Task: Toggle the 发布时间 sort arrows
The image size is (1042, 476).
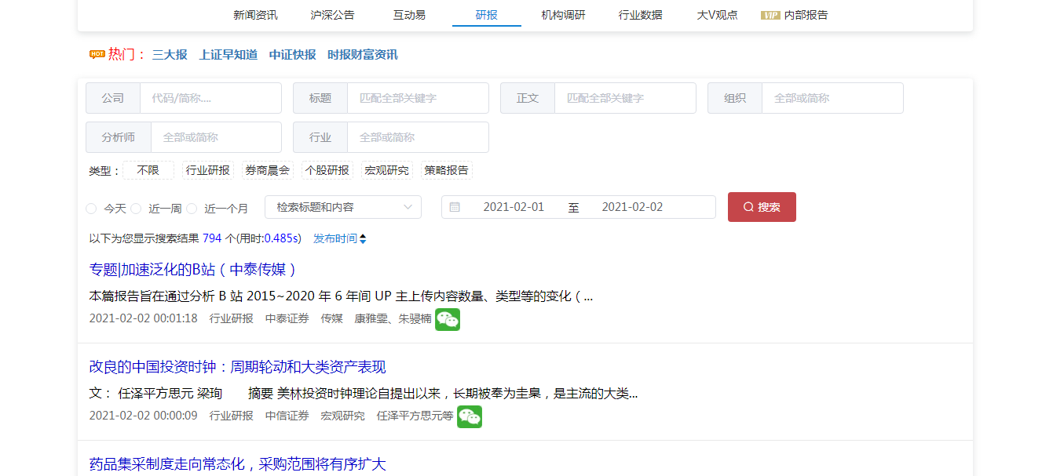Action: click(x=363, y=238)
